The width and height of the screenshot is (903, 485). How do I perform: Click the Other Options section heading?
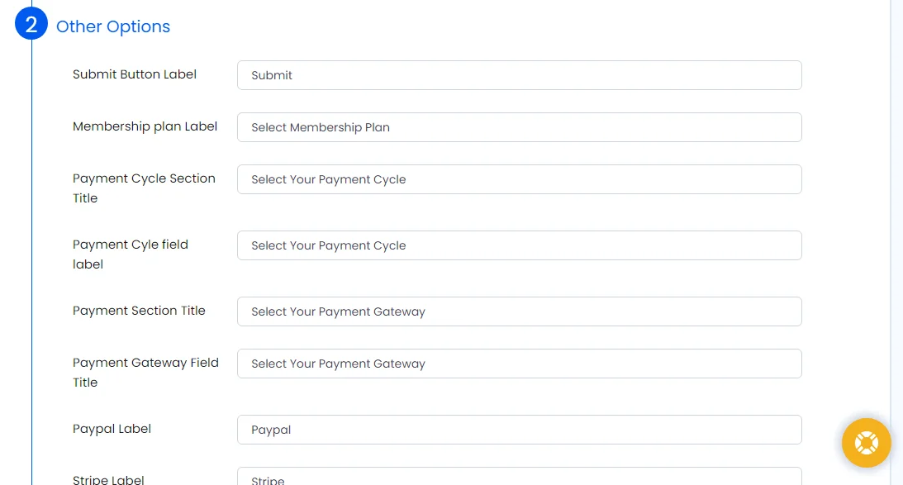click(x=113, y=26)
